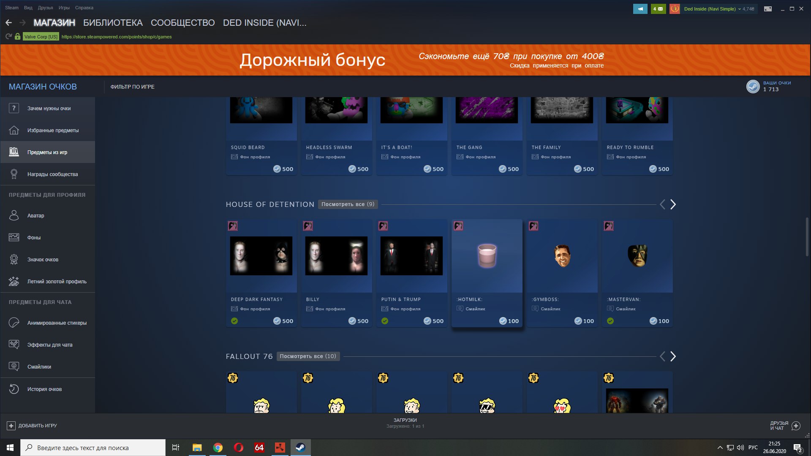Open the READY TO RUMBLE background card

click(637, 136)
